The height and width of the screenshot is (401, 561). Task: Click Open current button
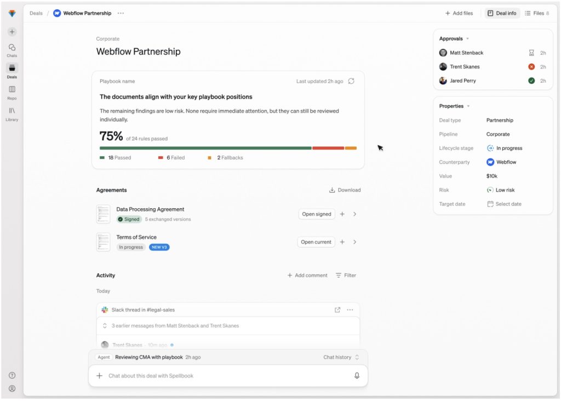316,242
